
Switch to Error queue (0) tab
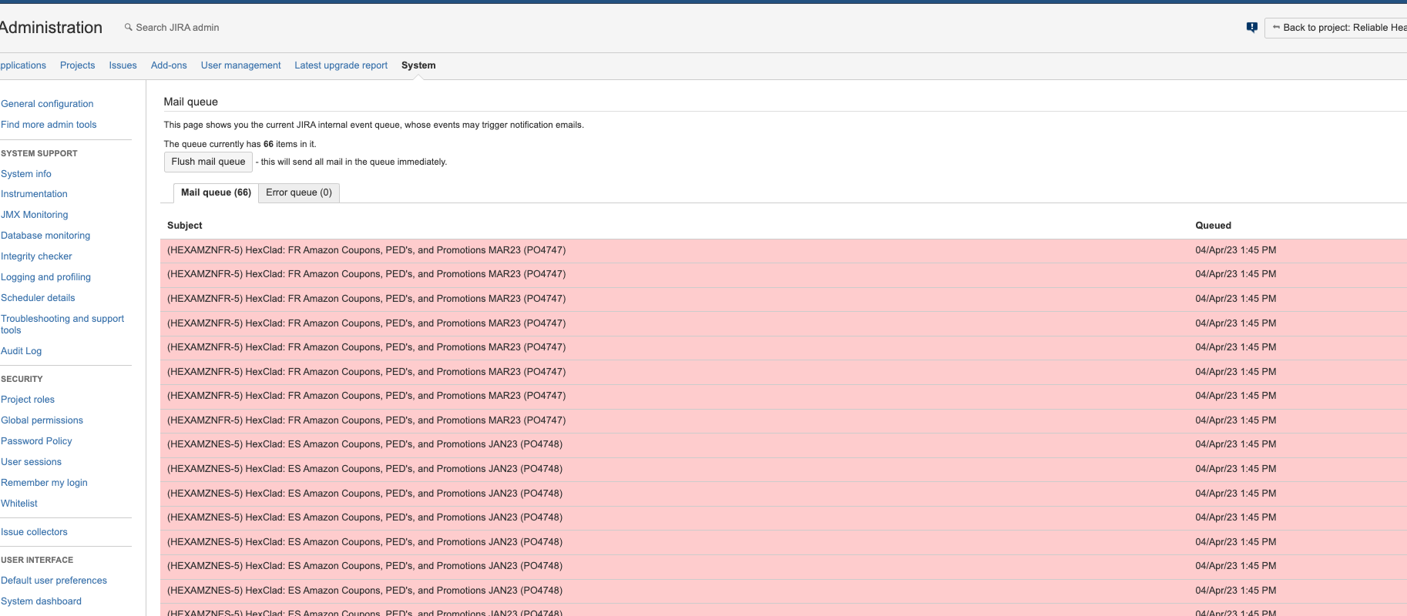pyautogui.click(x=299, y=192)
